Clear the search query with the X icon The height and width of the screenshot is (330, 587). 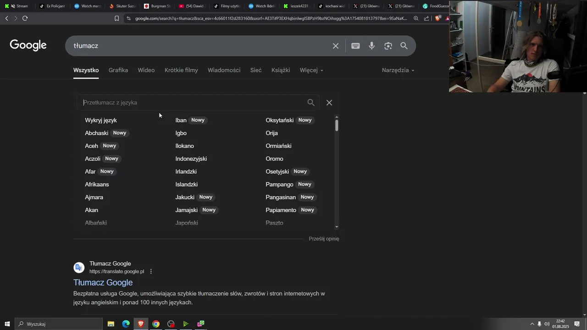click(336, 46)
